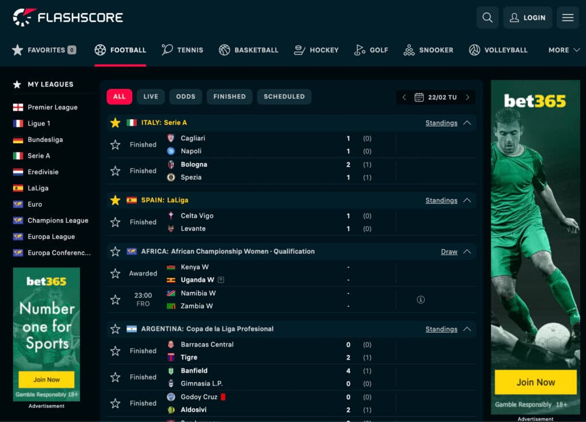Image resolution: width=586 pixels, height=422 pixels.
Task: Click the calendar icon beside 22/02 TU
Action: coord(419,97)
